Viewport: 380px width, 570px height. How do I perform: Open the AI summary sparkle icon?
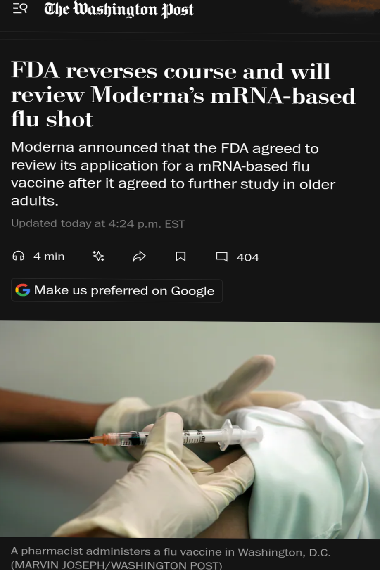[98, 256]
